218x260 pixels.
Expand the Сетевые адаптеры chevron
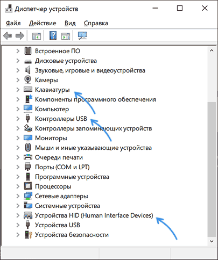pyautogui.click(x=18, y=196)
